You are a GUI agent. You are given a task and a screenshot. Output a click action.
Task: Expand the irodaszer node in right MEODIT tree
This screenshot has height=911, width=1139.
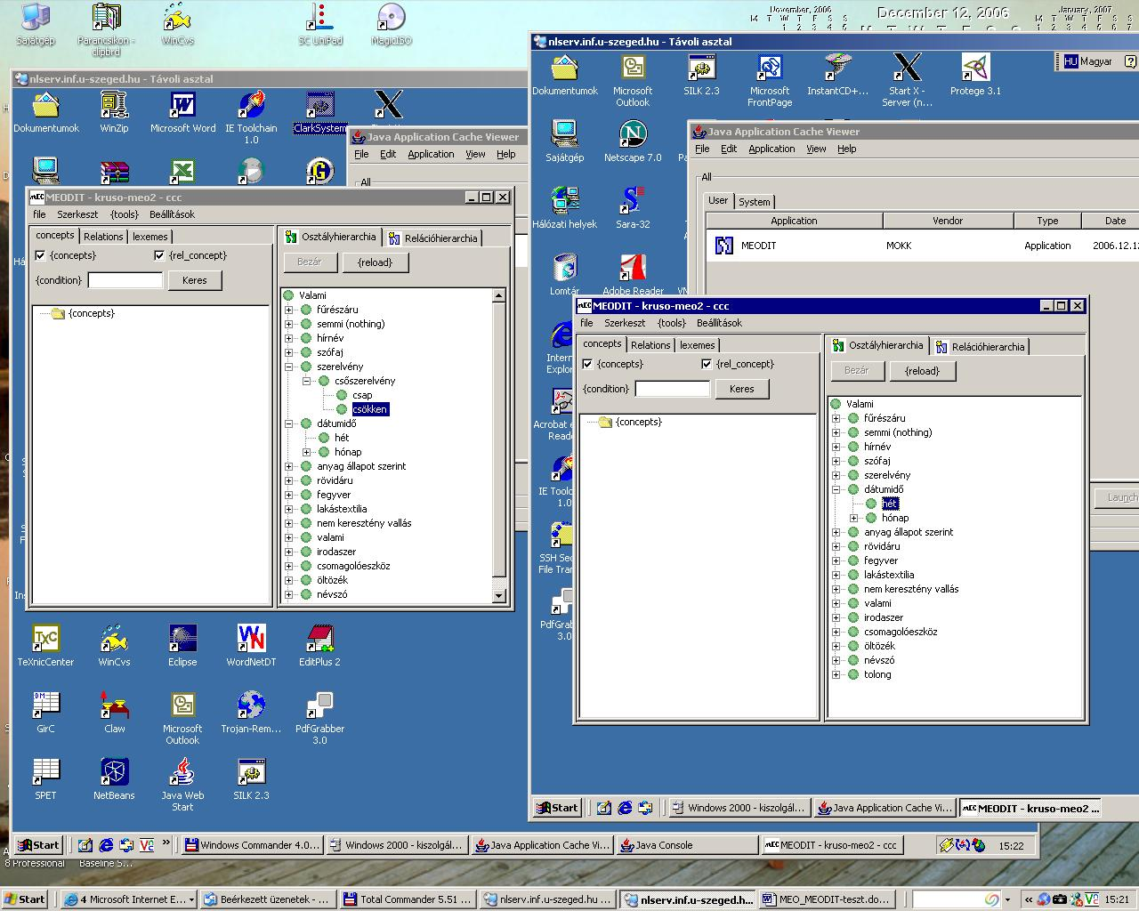pos(836,617)
